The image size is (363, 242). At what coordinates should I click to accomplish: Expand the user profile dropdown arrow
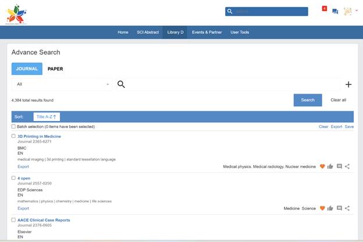pyautogui.click(x=357, y=11)
